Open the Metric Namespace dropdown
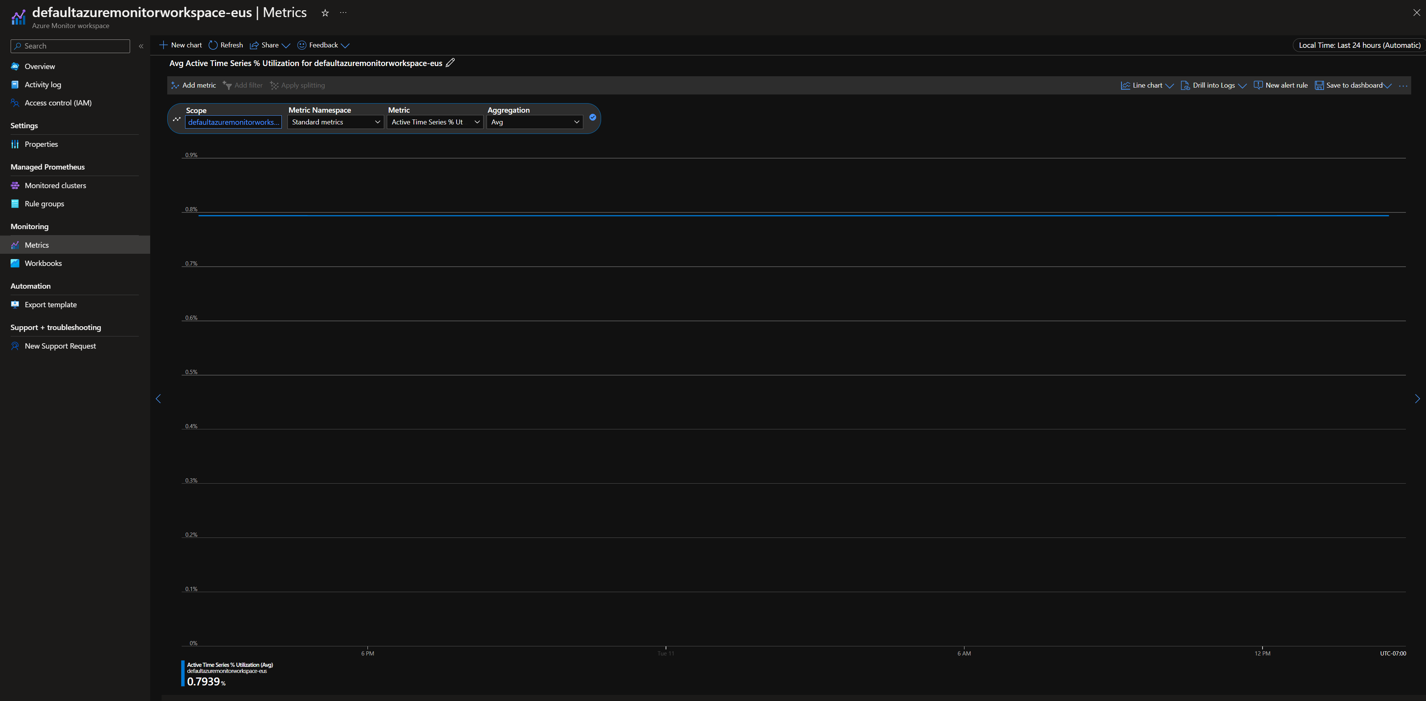Screen dimensions: 1426x701 coord(336,123)
